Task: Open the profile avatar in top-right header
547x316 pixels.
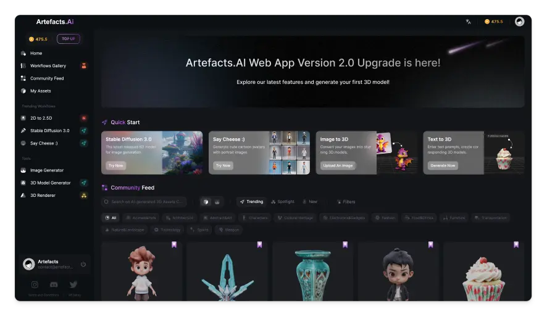Action: pyautogui.click(x=519, y=22)
